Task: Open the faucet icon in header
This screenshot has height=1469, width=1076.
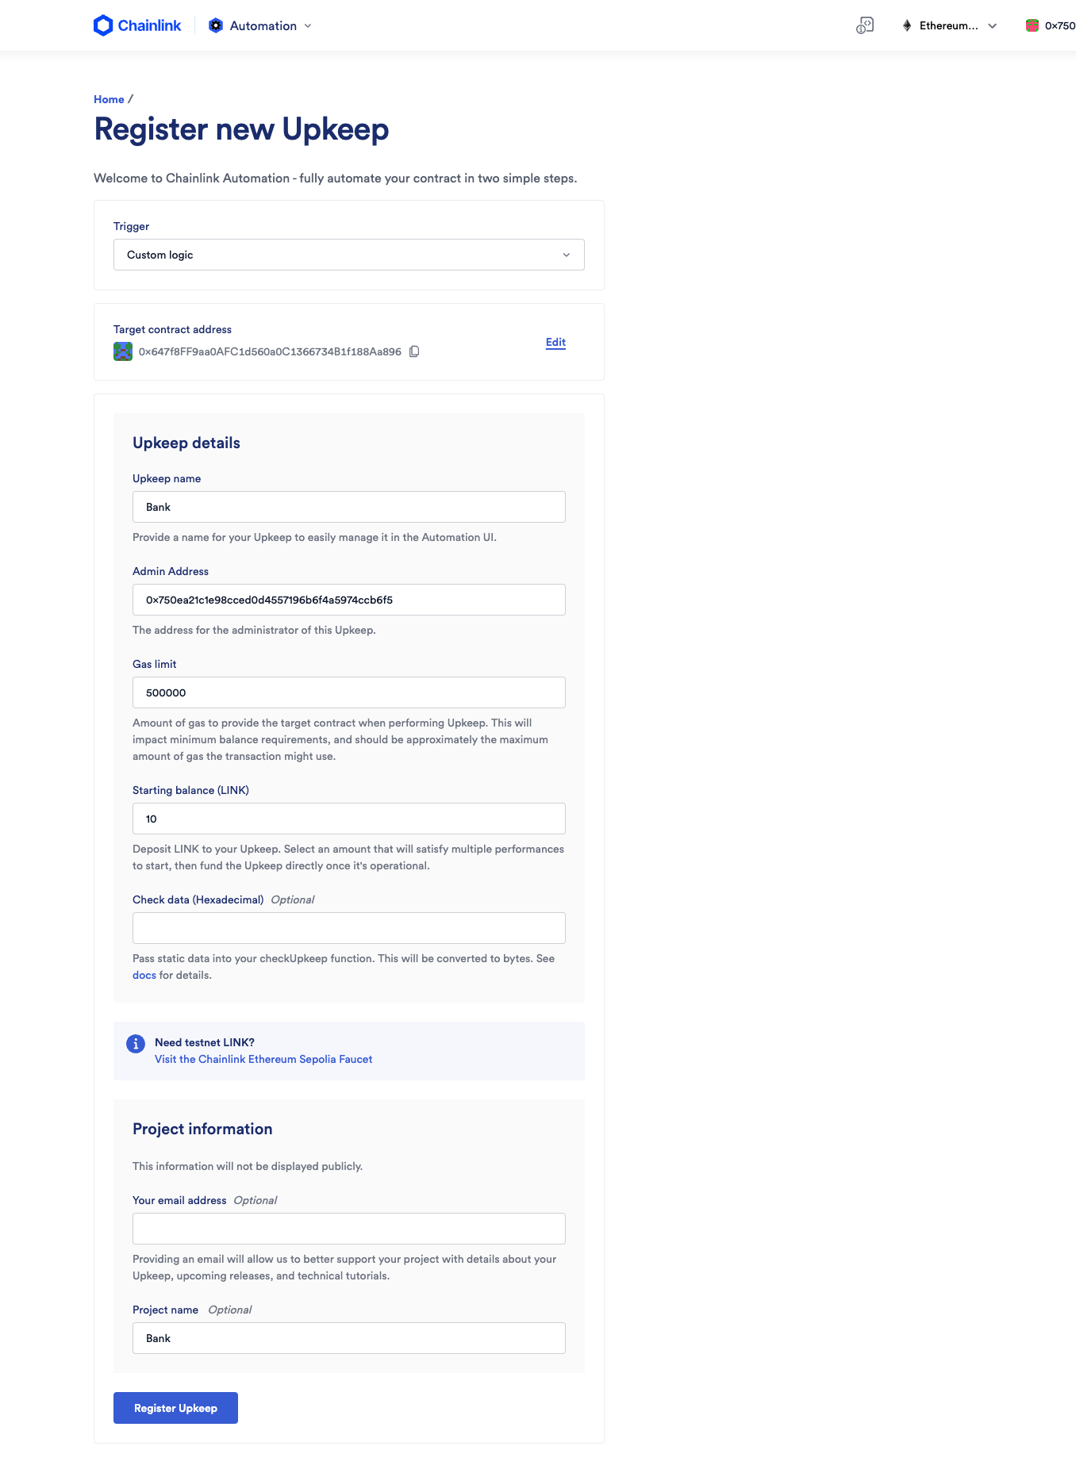Action: (865, 25)
